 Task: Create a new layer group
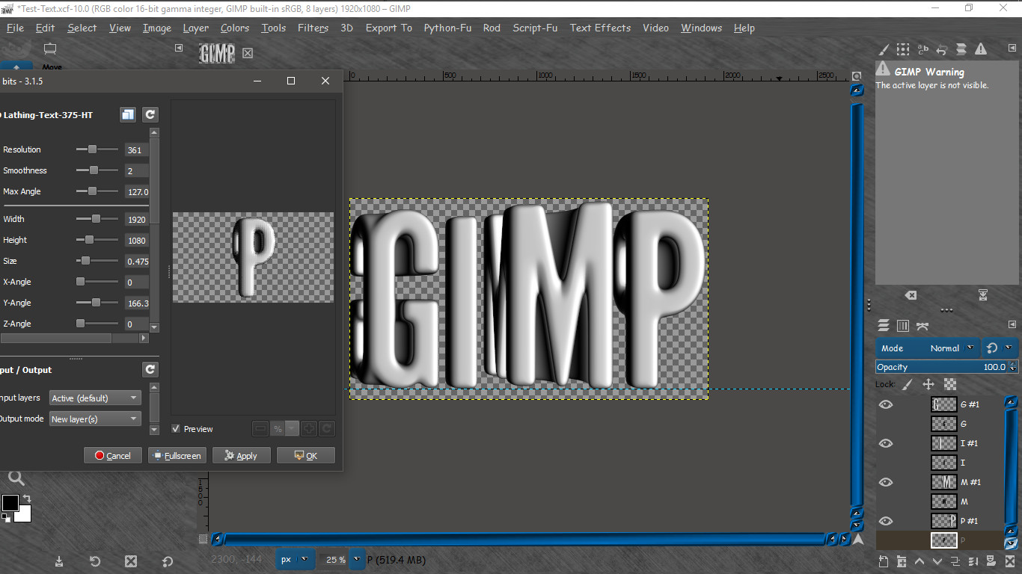point(901,561)
